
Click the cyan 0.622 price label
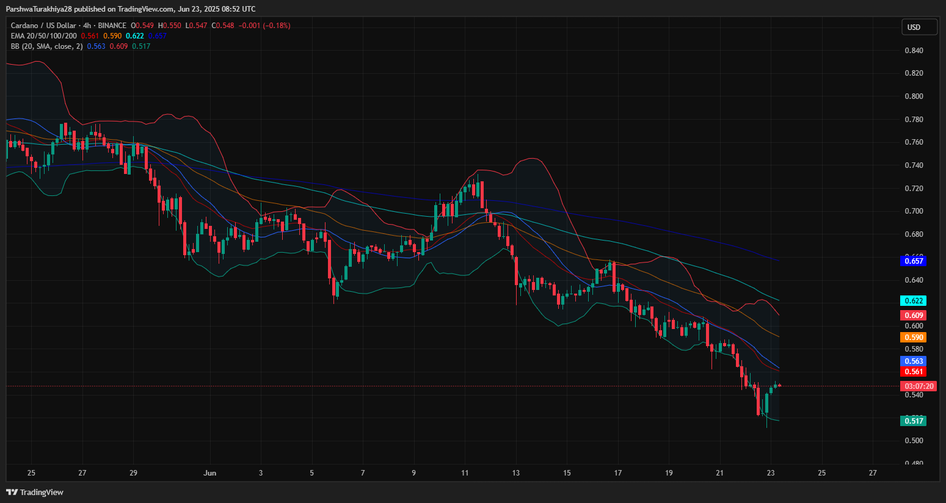click(913, 301)
